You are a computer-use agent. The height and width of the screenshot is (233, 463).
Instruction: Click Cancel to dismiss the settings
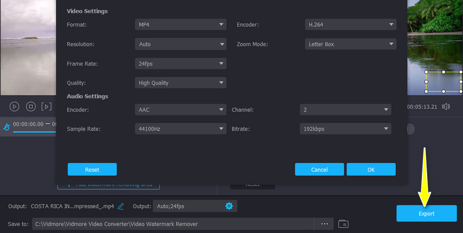(x=319, y=169)
